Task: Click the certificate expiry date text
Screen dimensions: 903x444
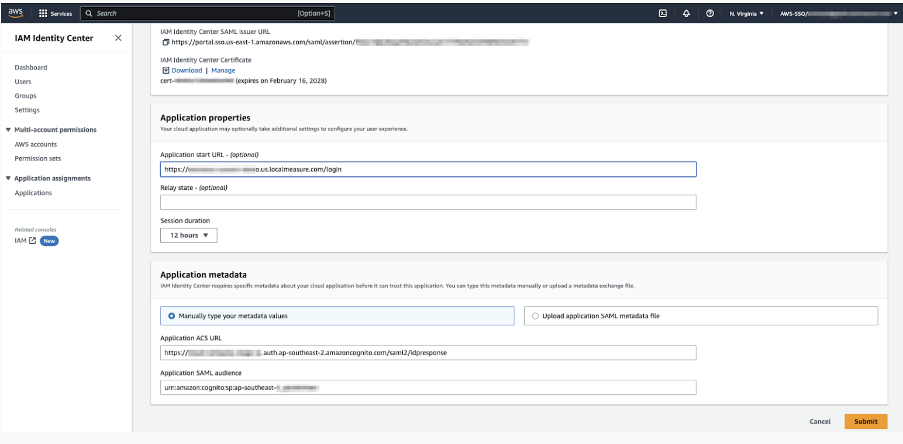Action: point(281,81)
